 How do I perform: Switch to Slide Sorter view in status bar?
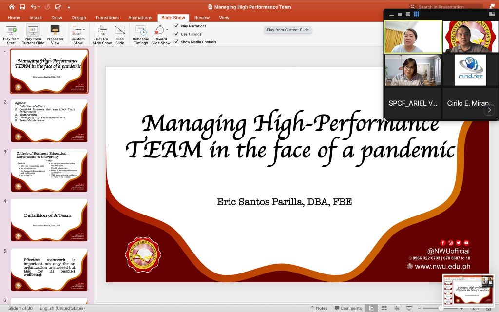pos(384,308)
